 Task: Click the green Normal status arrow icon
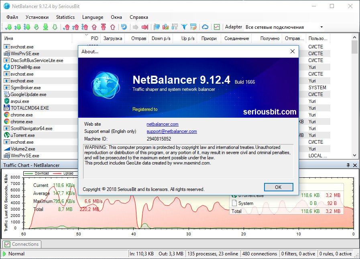4,254
